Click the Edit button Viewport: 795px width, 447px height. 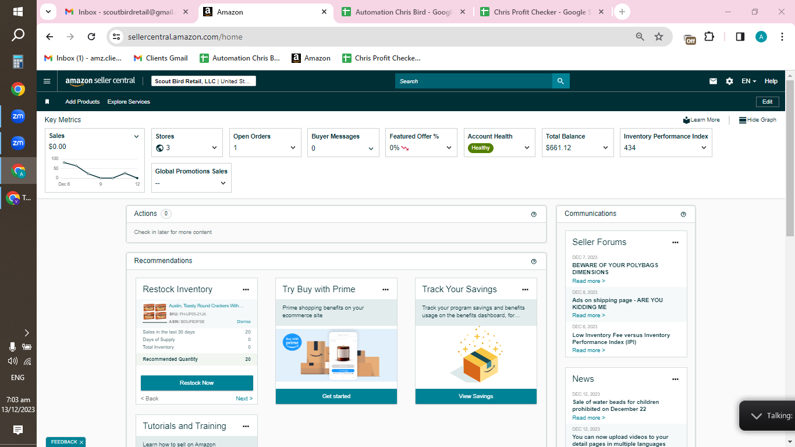click(x=768, y=102)
